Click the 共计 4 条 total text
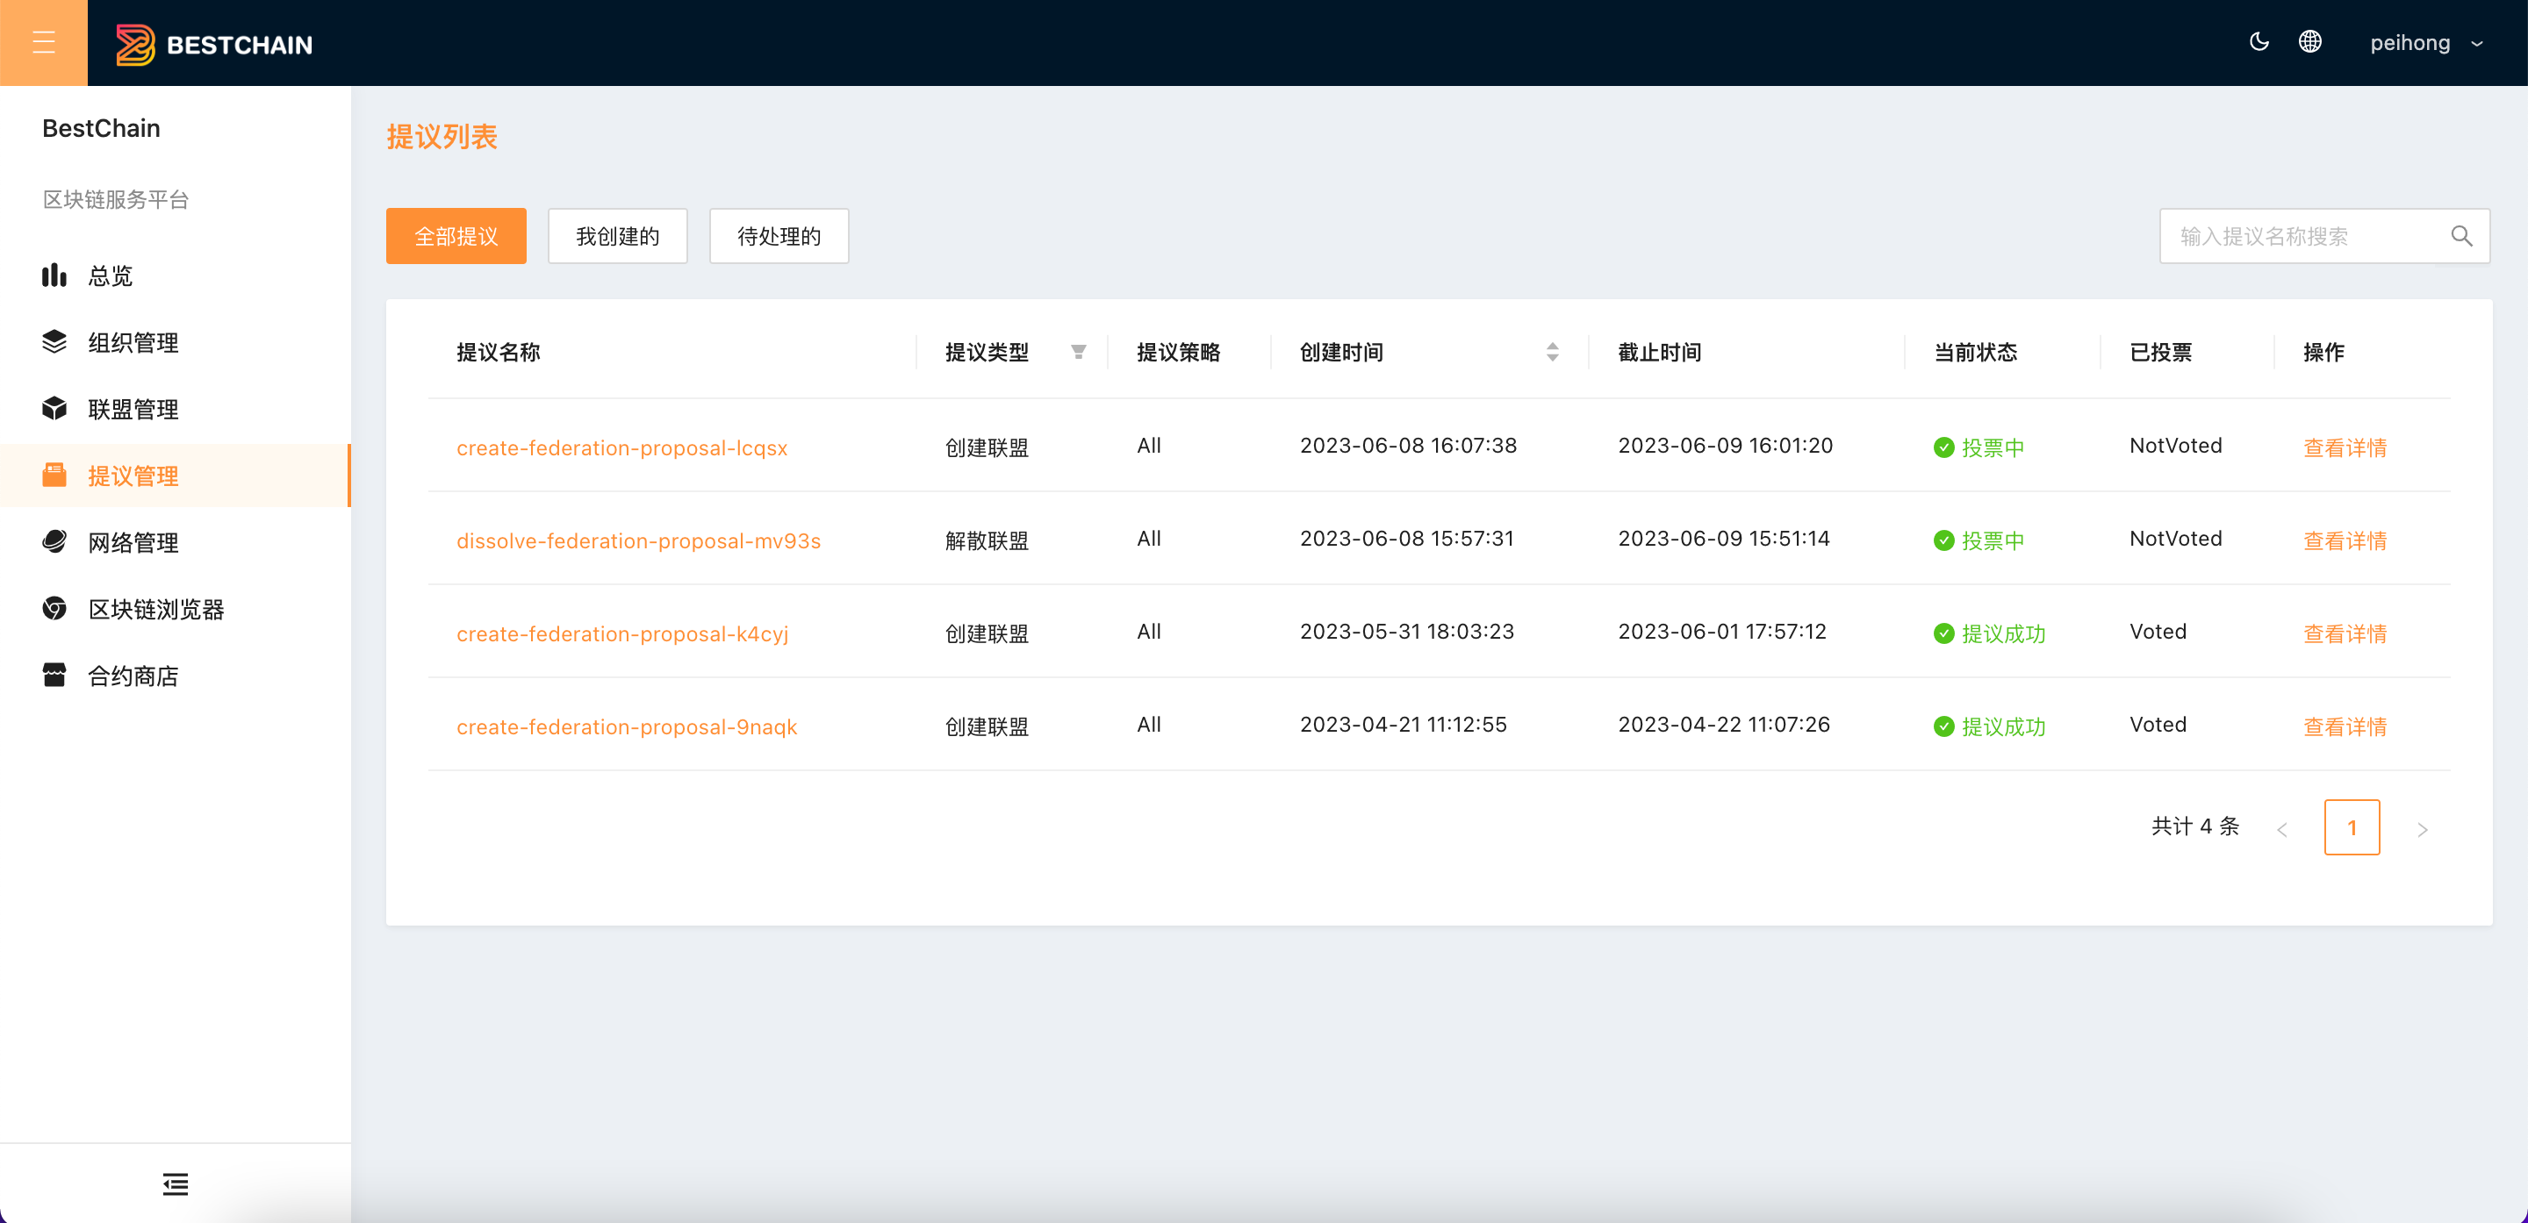2528x1223 pixels. 2196,826
